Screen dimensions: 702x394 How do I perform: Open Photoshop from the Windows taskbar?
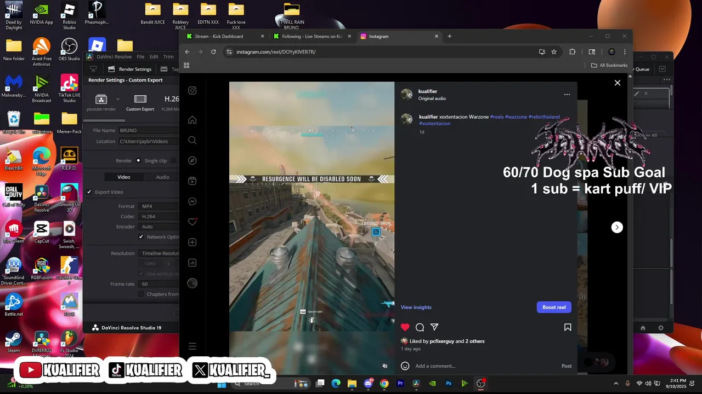point(449,384)
